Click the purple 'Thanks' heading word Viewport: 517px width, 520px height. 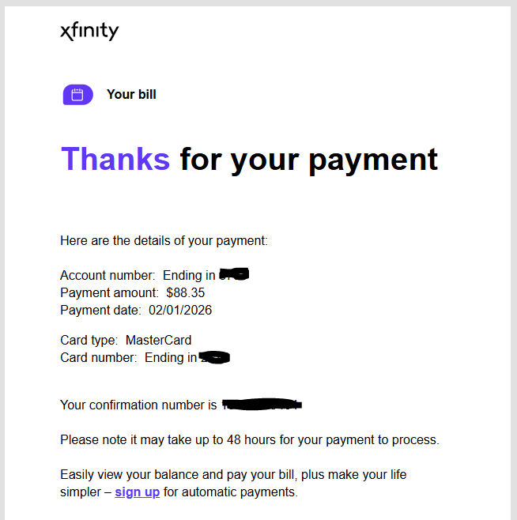point(115,159)
